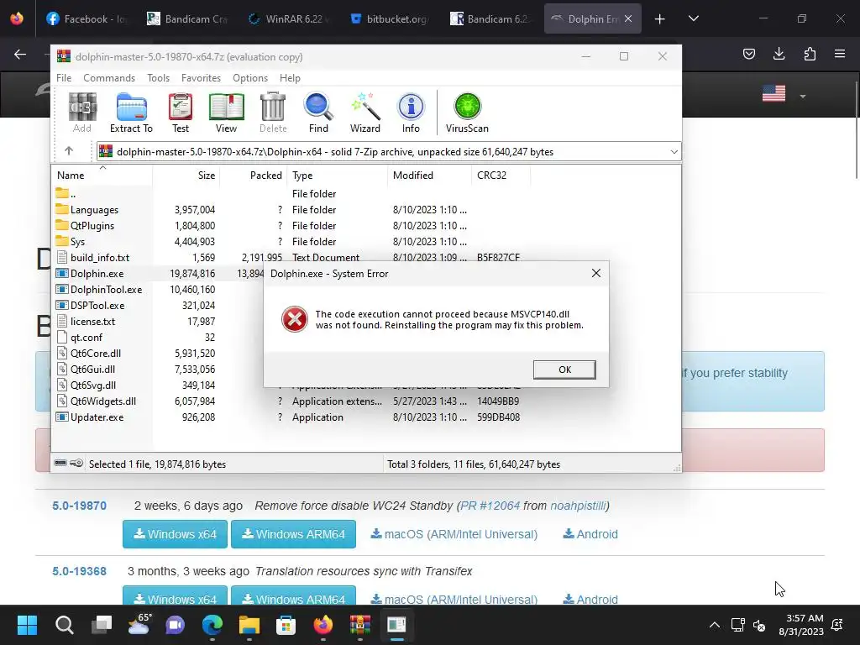This screenshot has height=645, width=860.
Task: Click the Add toolbar icon in WinRAR
Action: [82, 113]
